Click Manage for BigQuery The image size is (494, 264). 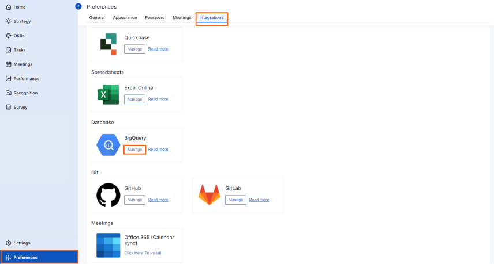click(134, 150)
